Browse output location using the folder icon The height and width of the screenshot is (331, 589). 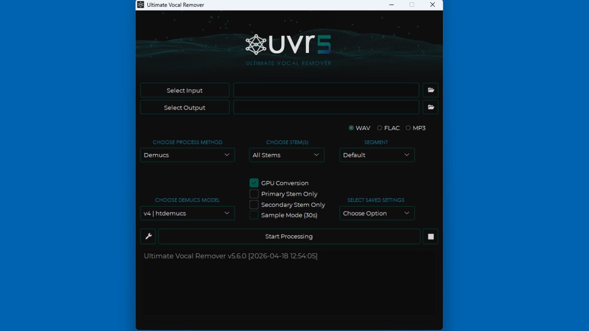point(430,107)
